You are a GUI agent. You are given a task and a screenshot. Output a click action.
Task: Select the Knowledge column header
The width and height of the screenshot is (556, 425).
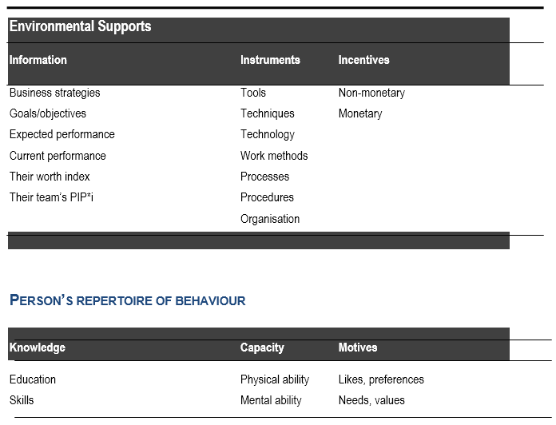click(x=38, y=348)
